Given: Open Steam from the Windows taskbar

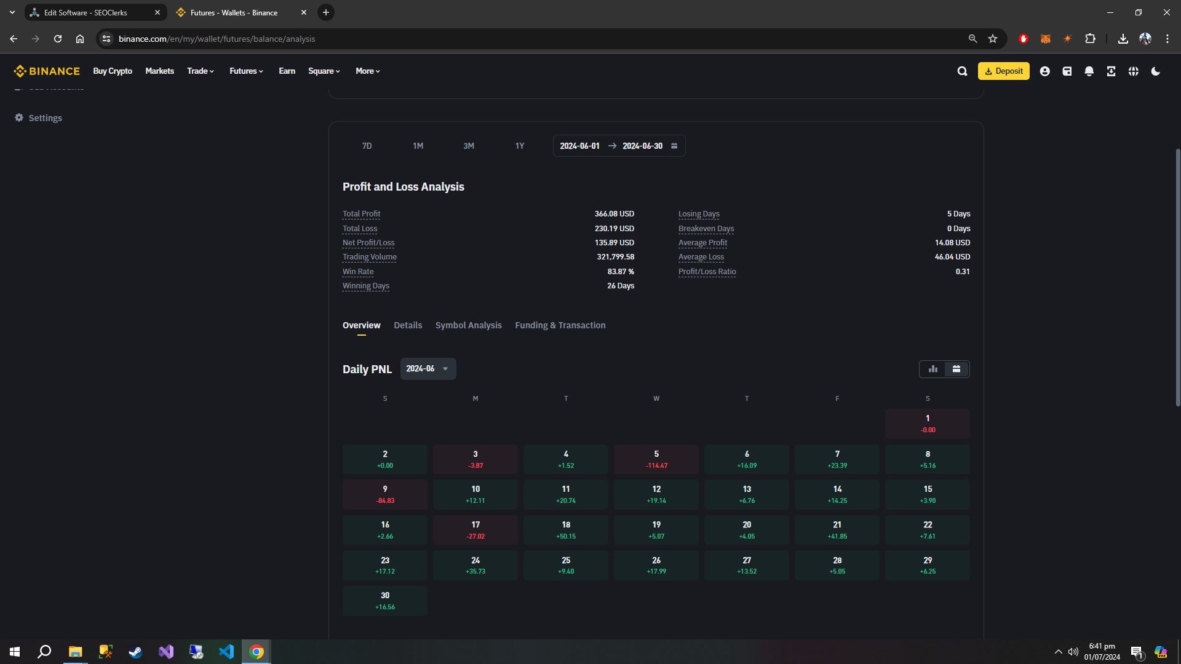Looking at the screenshot, I should pos(135,652).
